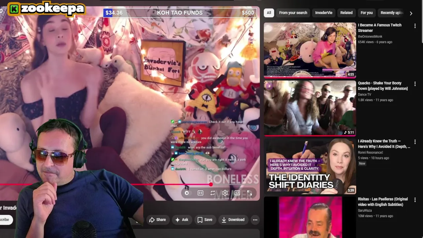Open title Quacko - Shake Your Booty Down
Screen dimensions: 423x238
click(x=383, y=86)
